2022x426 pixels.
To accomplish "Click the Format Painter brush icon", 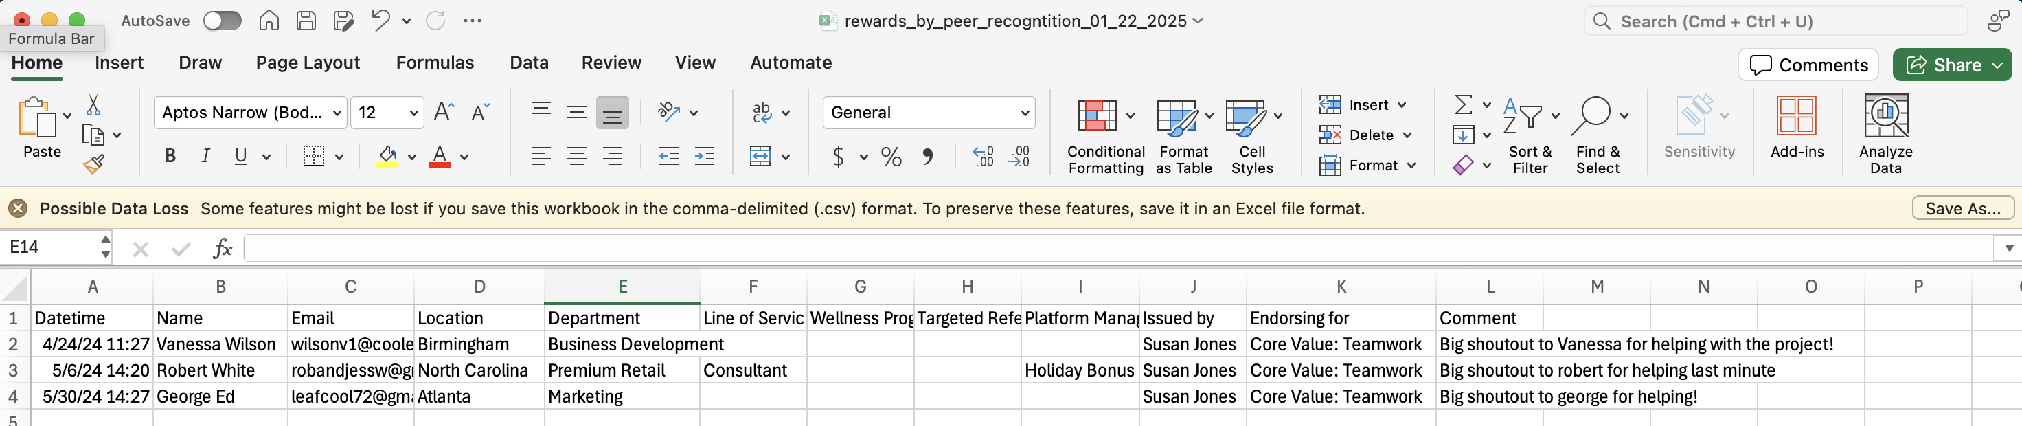I will tap(93, 164).
